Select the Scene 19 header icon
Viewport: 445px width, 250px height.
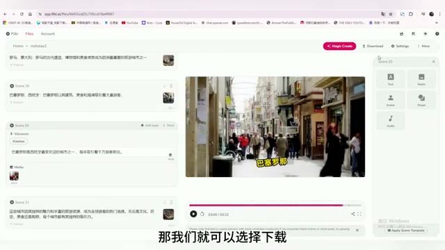tap(12, 86)
